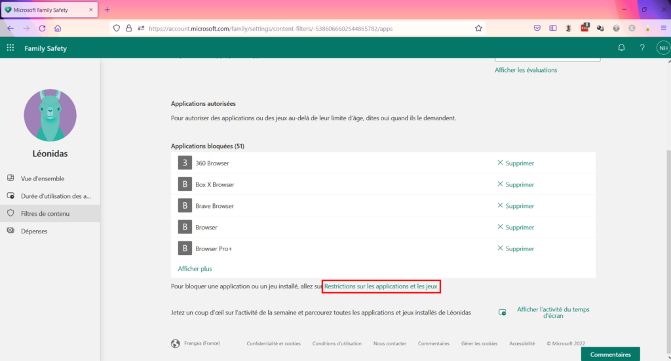The height and width of the screenshot is (361, 671).
Task: Open a new browser tab
Action: (107, 9)
